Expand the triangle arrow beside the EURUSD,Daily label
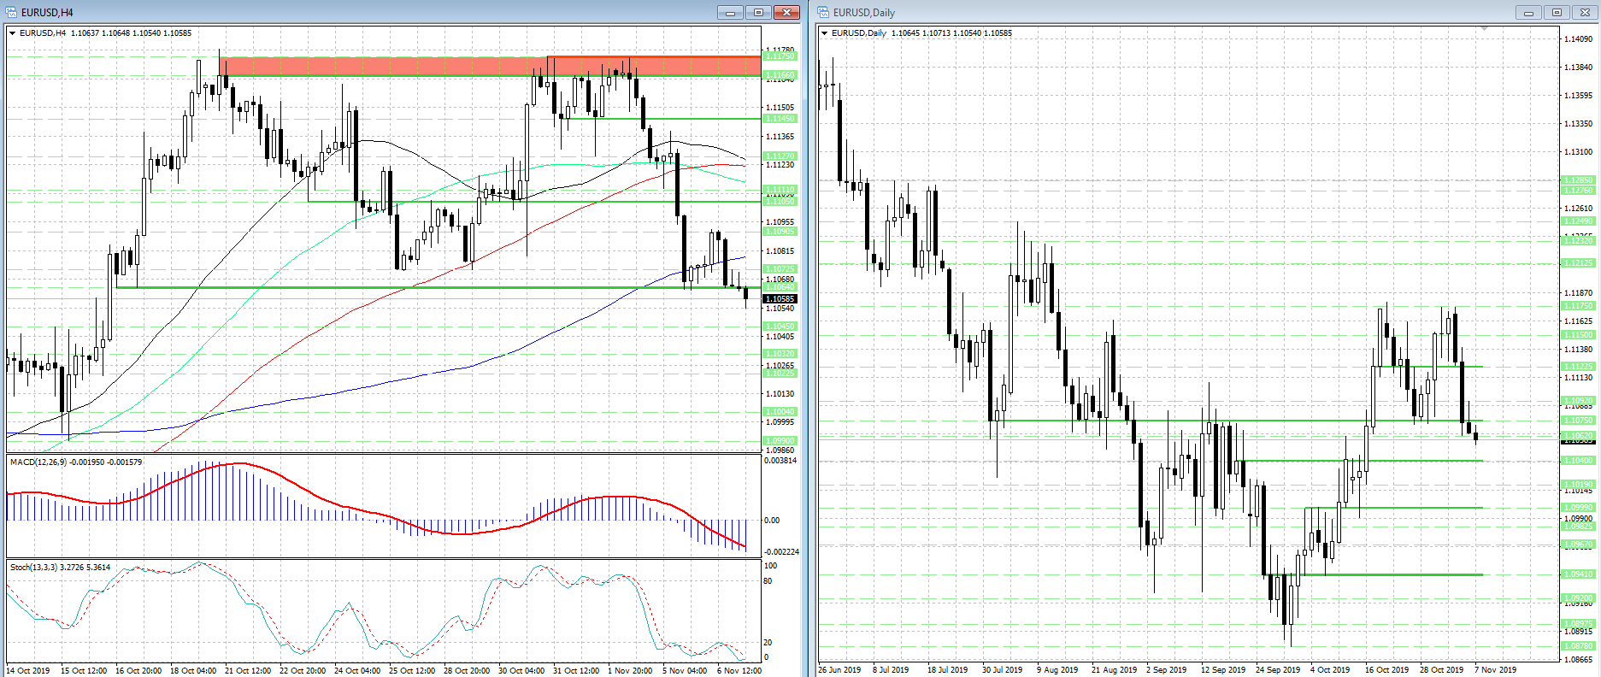The image size is (1601, 677). (824, 33)
